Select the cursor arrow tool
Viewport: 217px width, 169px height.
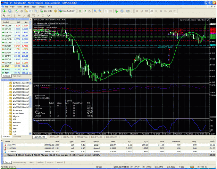click(4, 16)
